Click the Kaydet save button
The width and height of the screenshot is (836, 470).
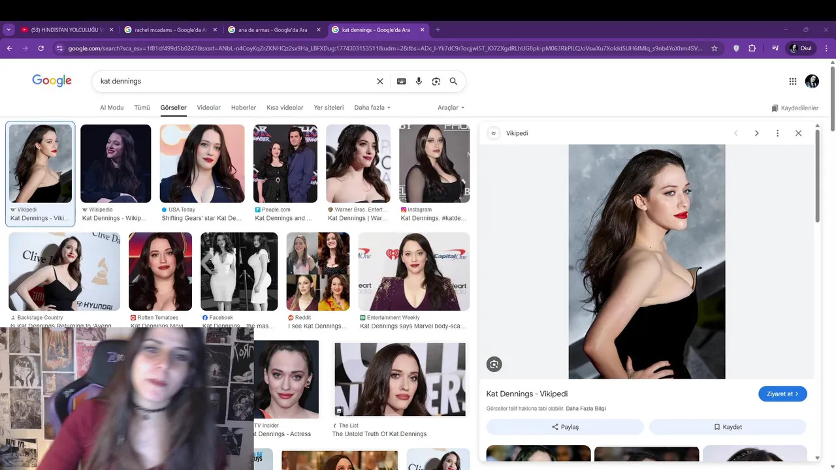point(728,427)
